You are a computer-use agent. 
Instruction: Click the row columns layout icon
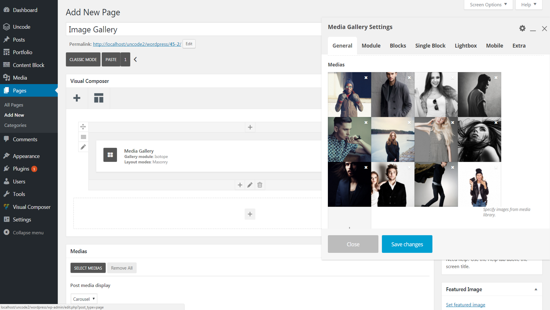(83, 137)
